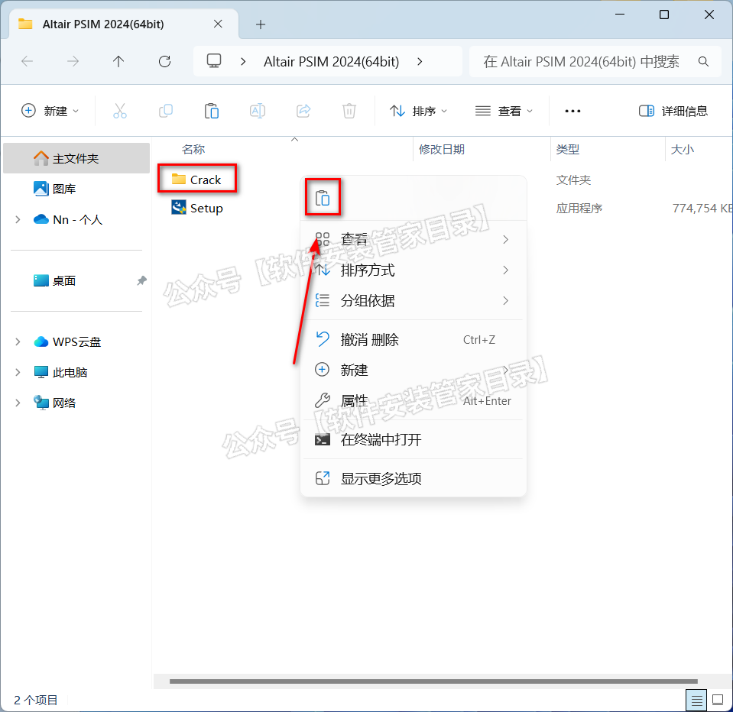Image resolution: width=733 pixels, height=712 pixels.
Task: Expand the WPS云盘 tree item
Action: pos(18,341)
